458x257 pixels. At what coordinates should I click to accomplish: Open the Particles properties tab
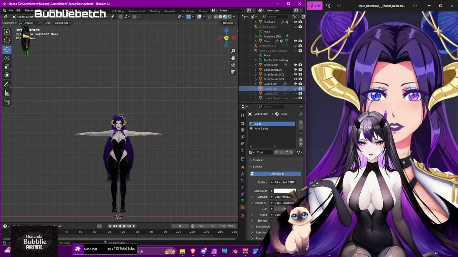click(x=243, y=181)
